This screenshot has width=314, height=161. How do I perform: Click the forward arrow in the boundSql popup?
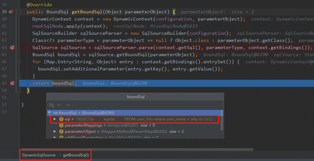point(68,105)
